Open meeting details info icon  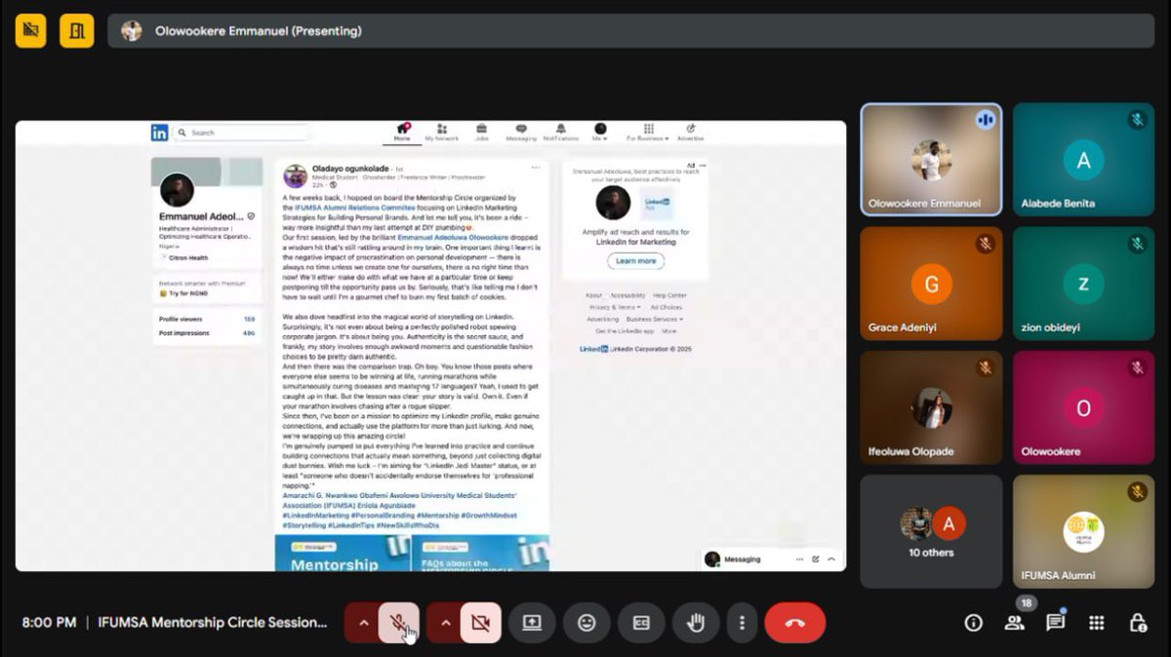[973, 623]
